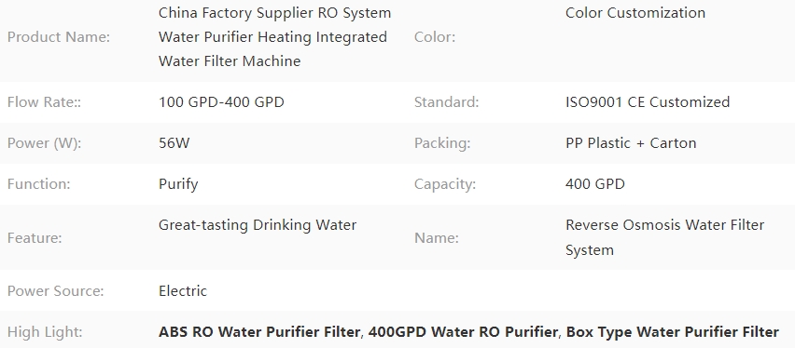Click the PP Plastic + Carton value
This screenshot has width=795, height=348.
(631, 143)
